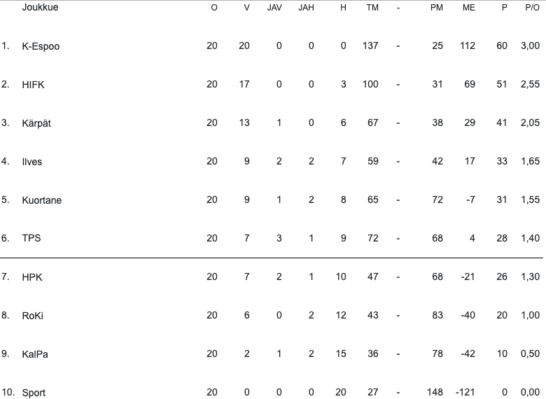Click the ME column header

click(469, 8)
